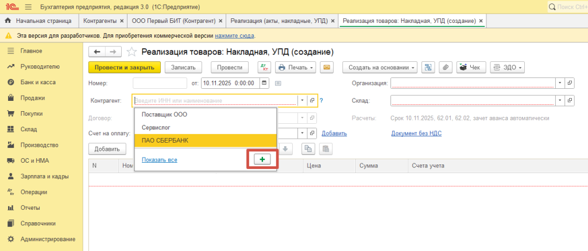Open Продажи section in sidebar
The height and width of the screenshot is (251, 588).
32,98
